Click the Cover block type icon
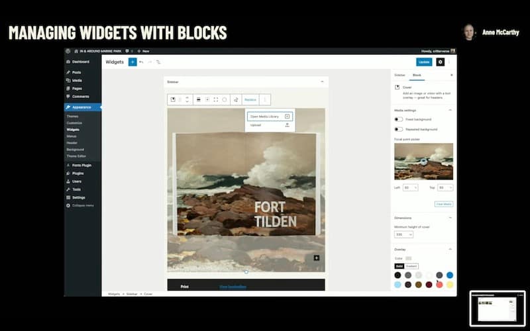Viewport: 530px width, 331px height. (173, 99)
